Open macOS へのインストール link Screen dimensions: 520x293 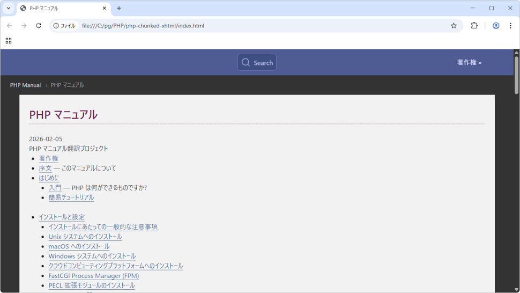(x=79, y=246)
